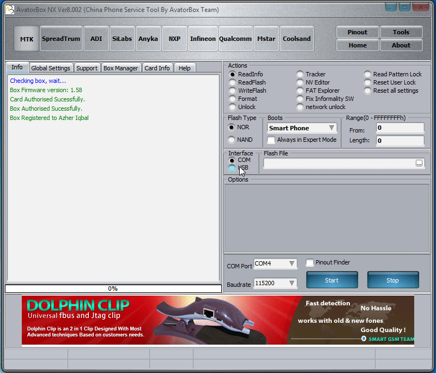Choose NOR flash type

pos(239,128)
